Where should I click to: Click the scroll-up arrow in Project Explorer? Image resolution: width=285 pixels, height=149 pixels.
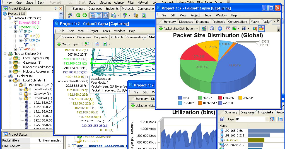(61, 14)
